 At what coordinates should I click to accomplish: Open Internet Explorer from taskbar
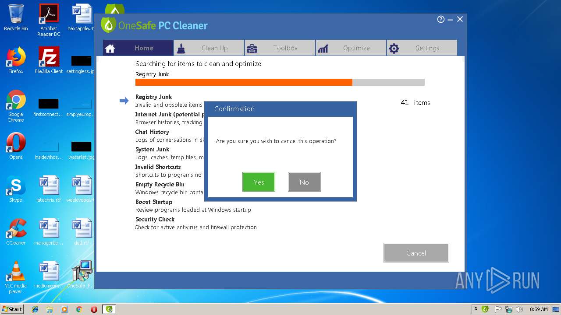[35, 309]
